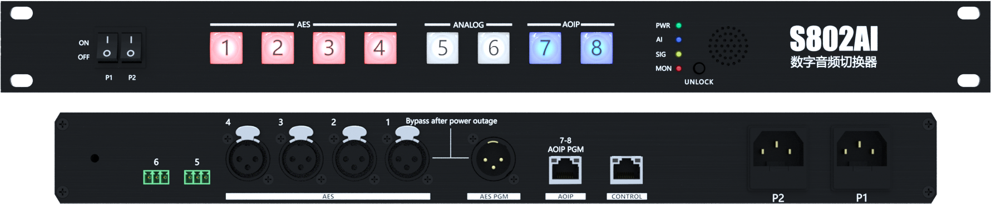Screen dimensions: 991x204
Task: Click the front panel monitor speaker grille
Action: tap(728, 45)
